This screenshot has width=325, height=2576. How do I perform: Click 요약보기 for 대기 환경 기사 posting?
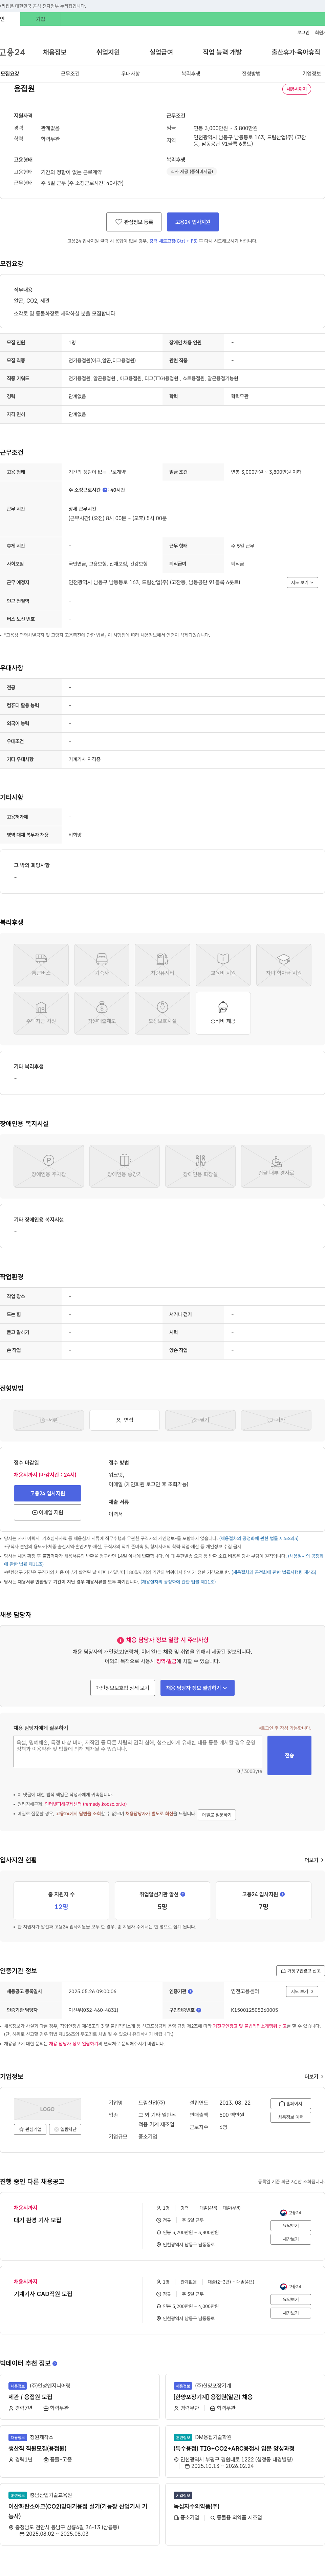pos(291,2226)
